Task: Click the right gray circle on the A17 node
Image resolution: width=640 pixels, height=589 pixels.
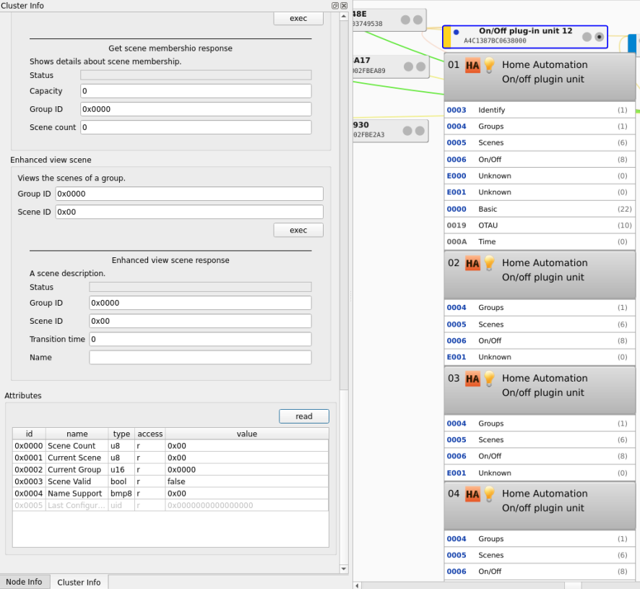Action: [x=421, y=66]
